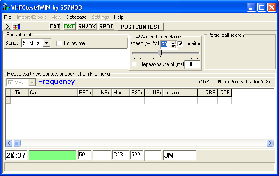Screen dimensions: 279x176
Task: Click the Locator column header
Action: pos(180,93)
